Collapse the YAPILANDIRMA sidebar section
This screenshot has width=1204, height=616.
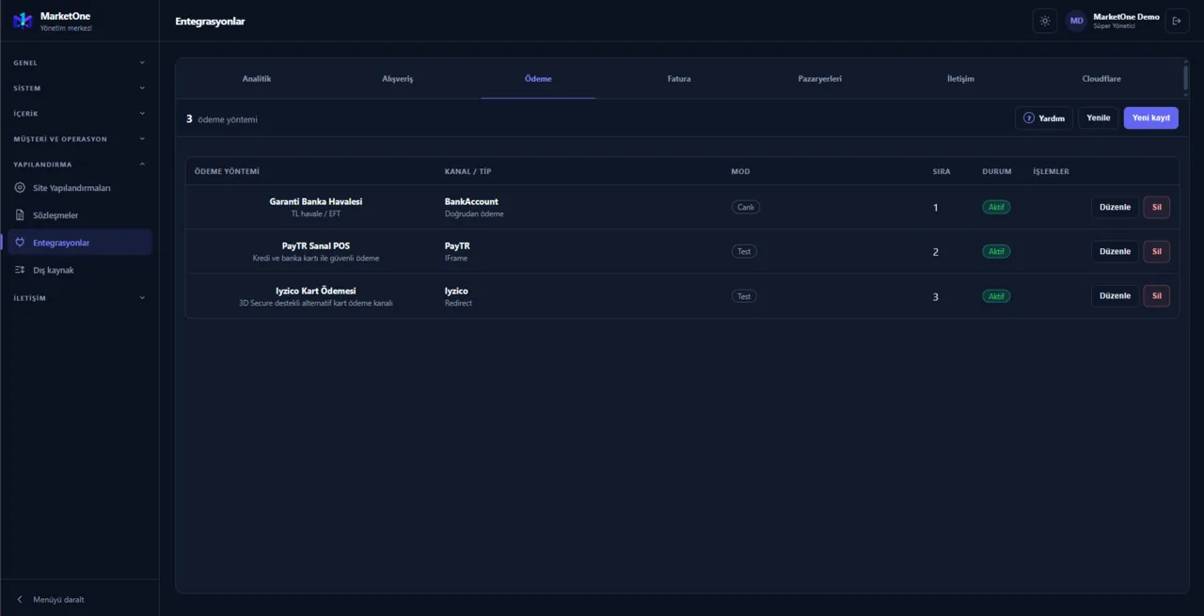[79, 165]
